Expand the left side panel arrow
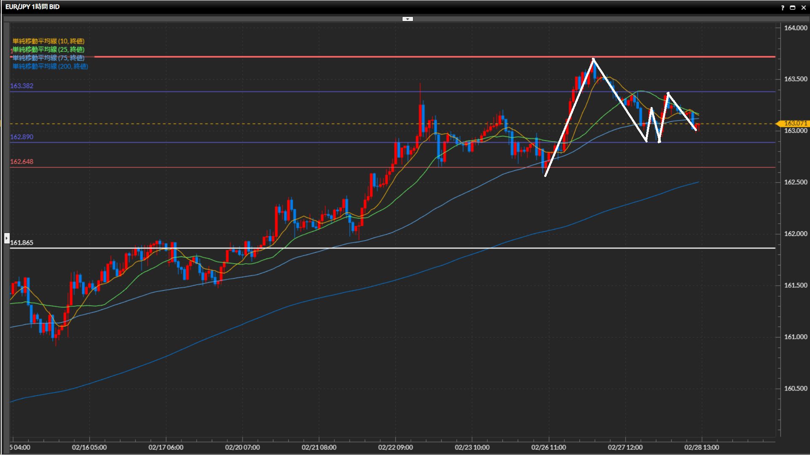This screenshot has width=810, height=455. tap(7, 238)
